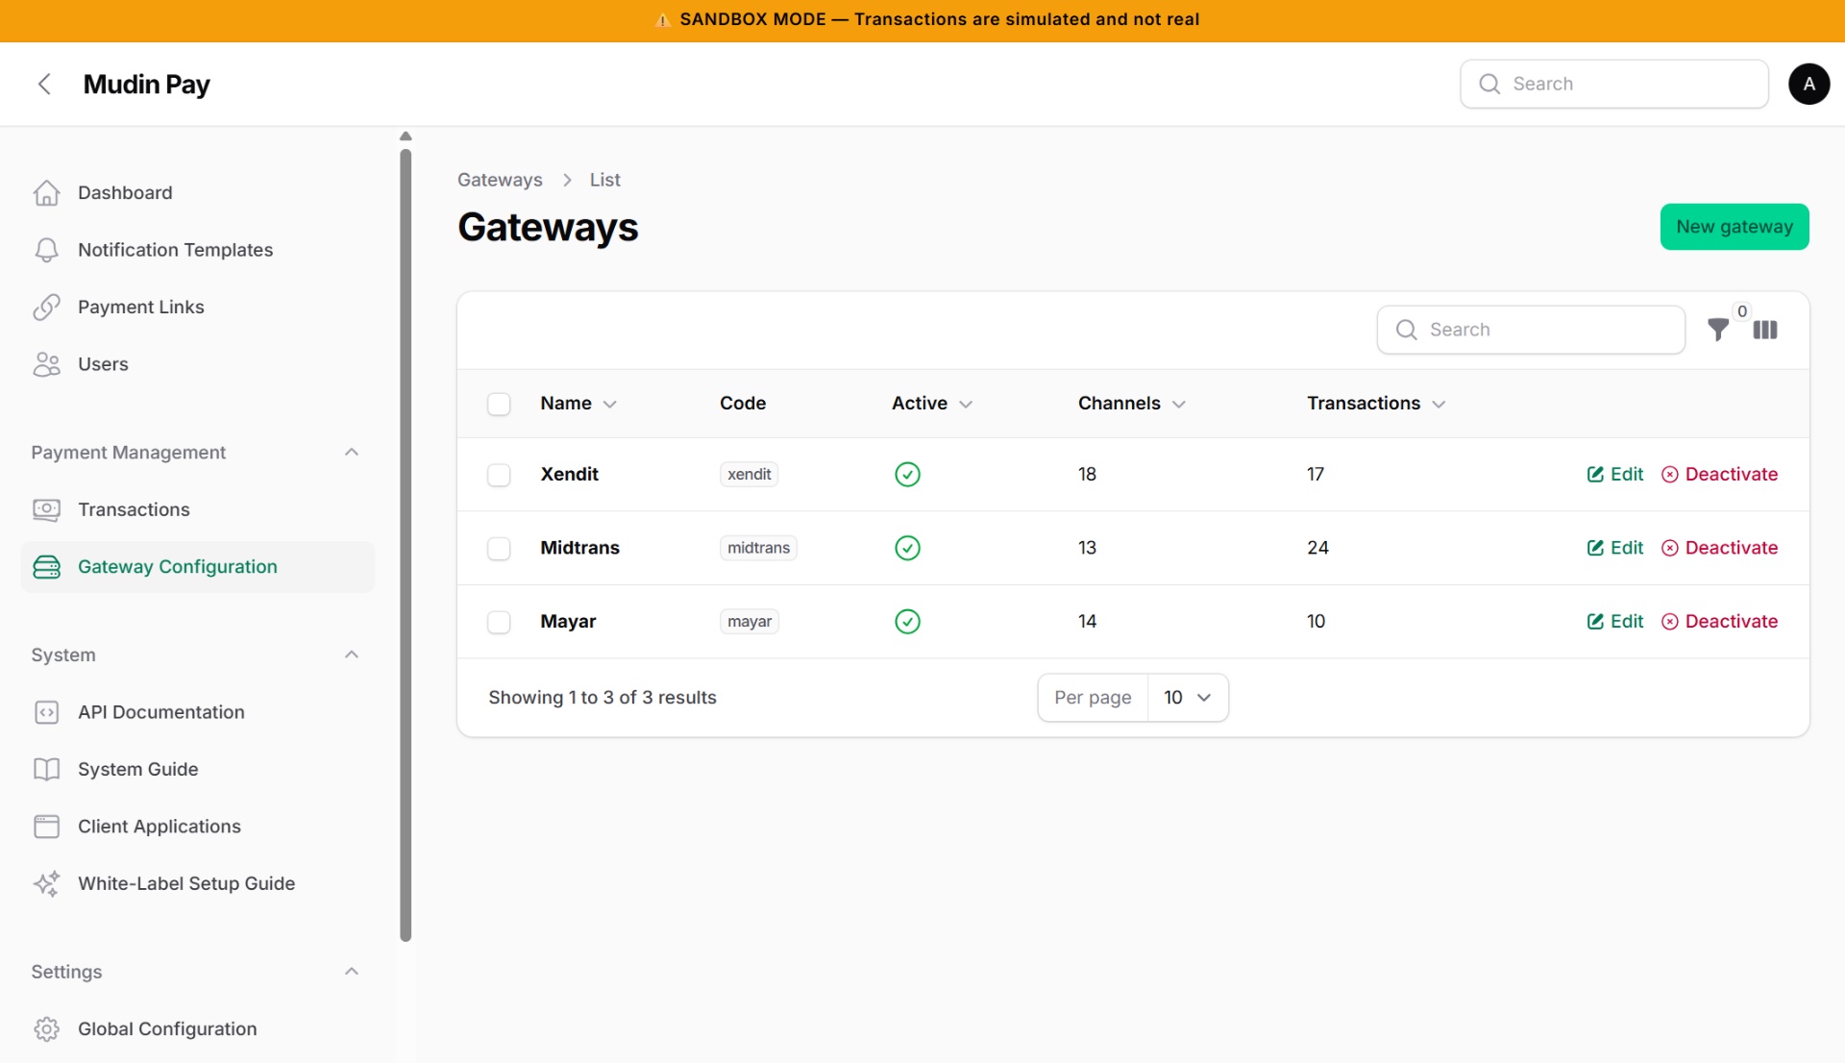The width and height of the screenshot is (1845, 1063).
Task: Open the Users page
Action: click(x=198, y=364)
